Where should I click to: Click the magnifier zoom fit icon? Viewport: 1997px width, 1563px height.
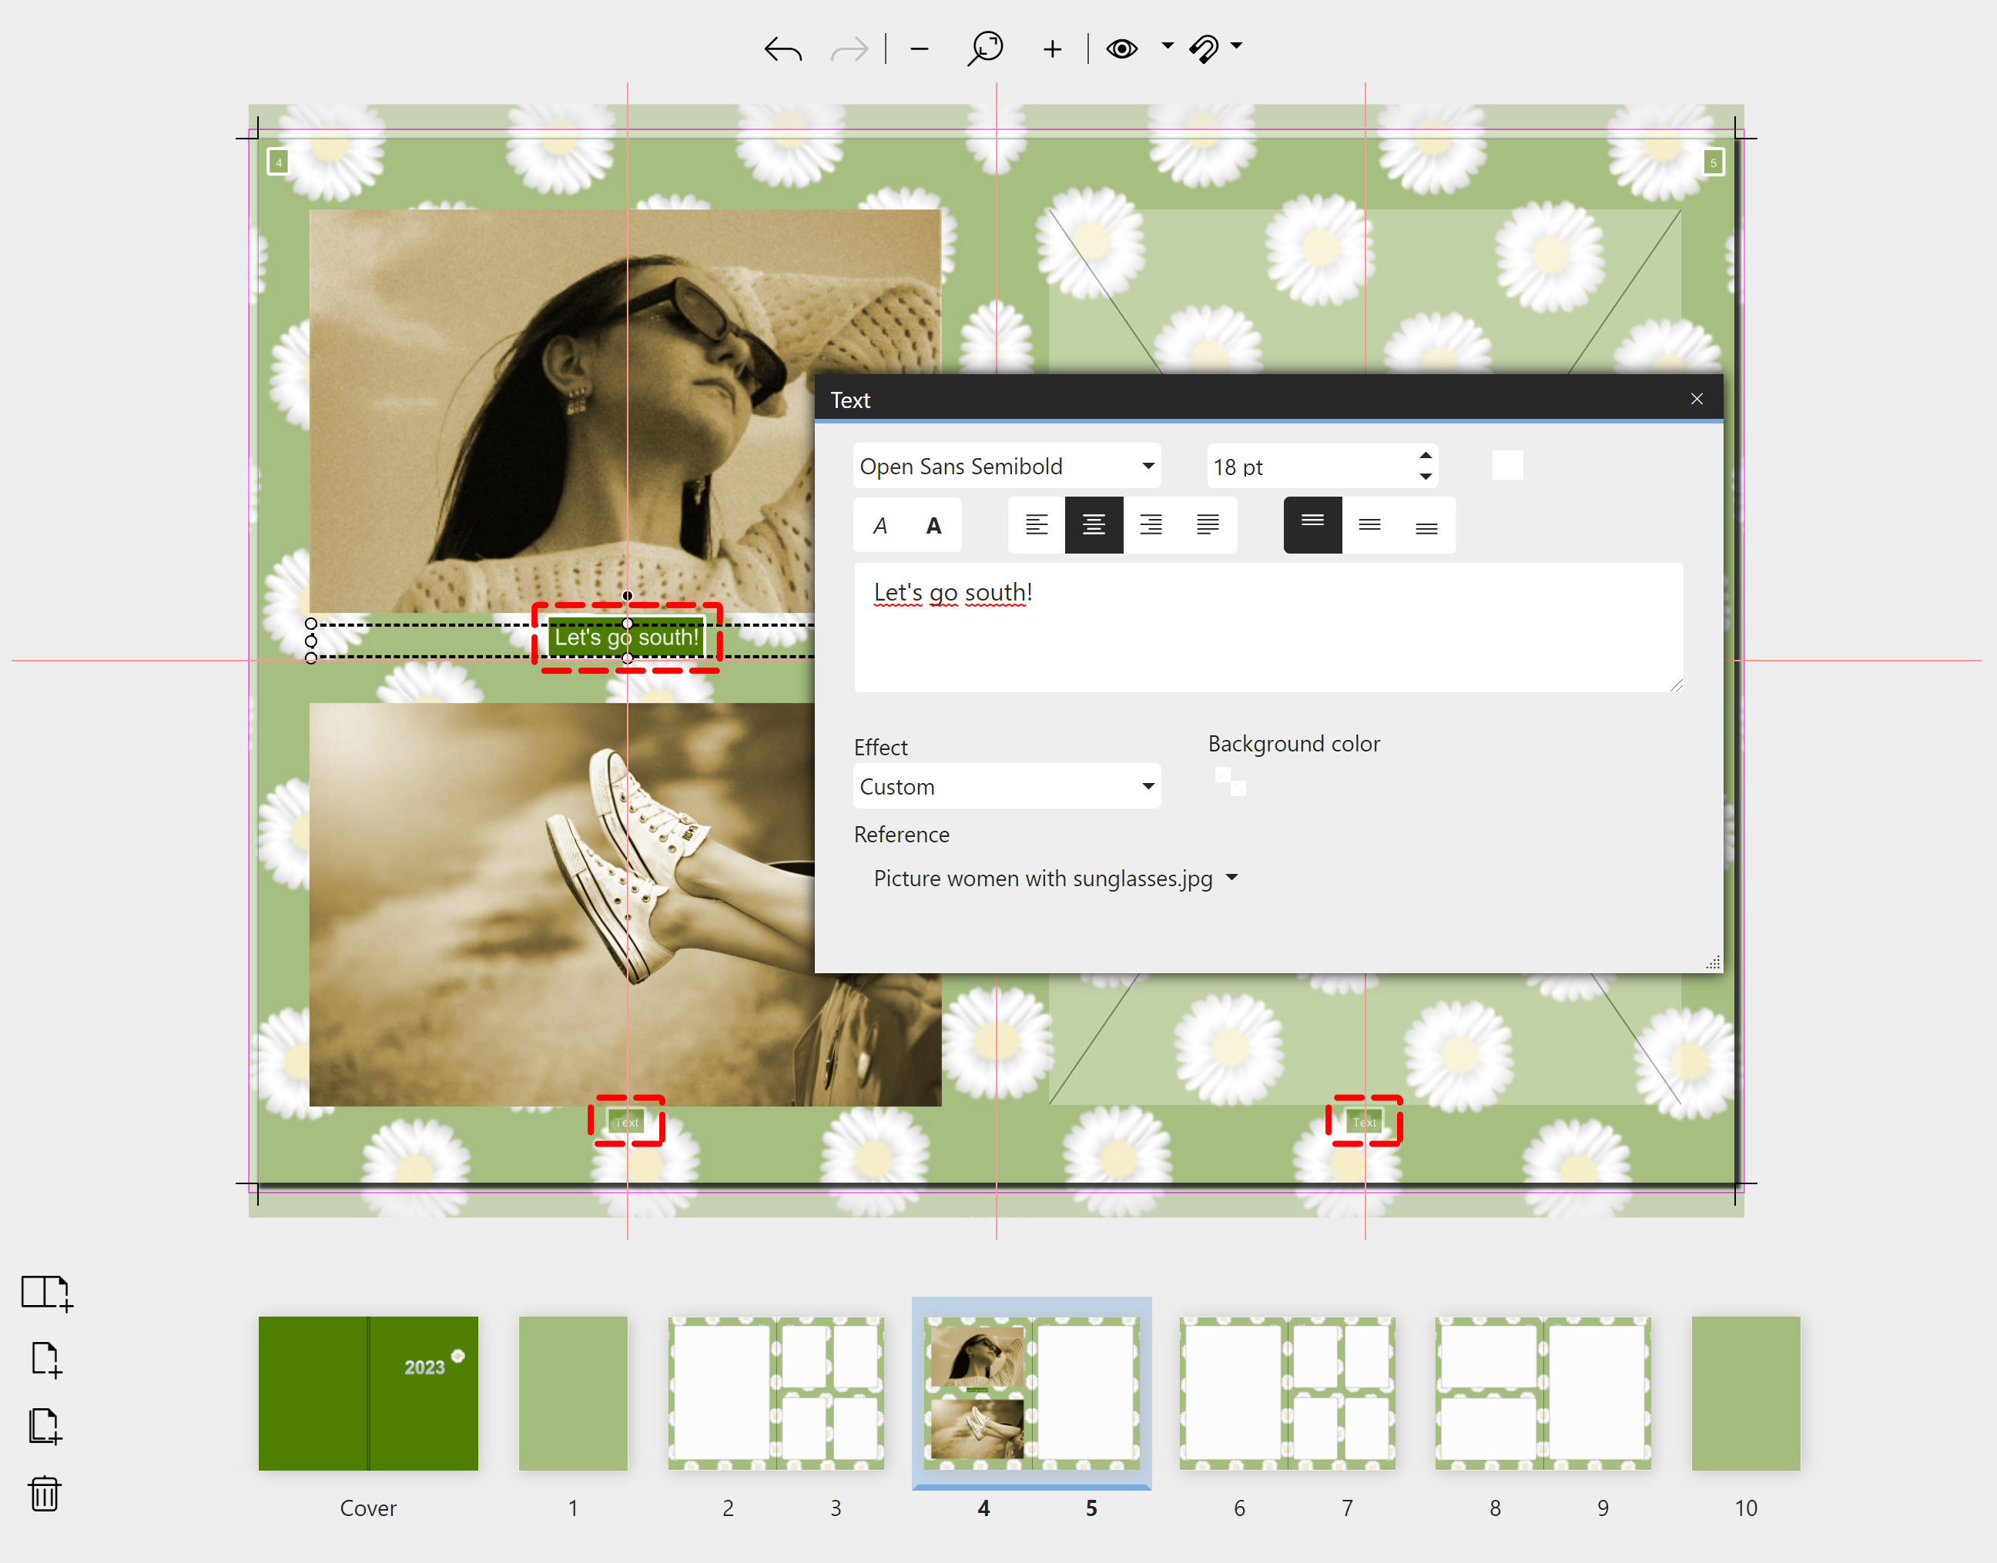pos(986,49)
